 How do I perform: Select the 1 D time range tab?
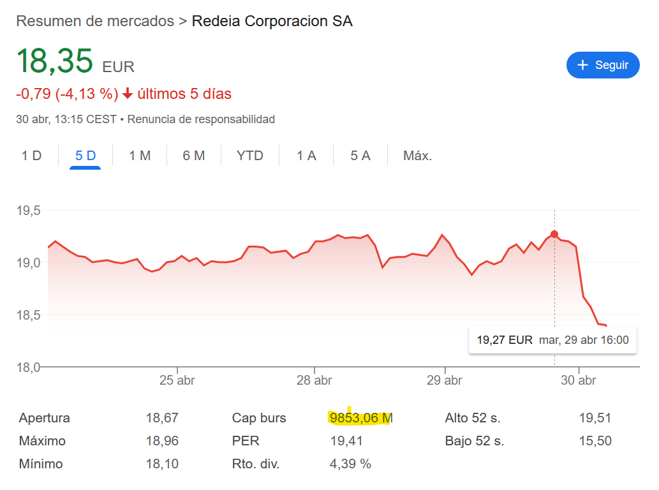[x=31, y=156]
